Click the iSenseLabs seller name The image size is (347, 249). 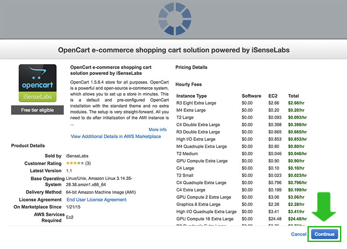(x=77, y=156)
